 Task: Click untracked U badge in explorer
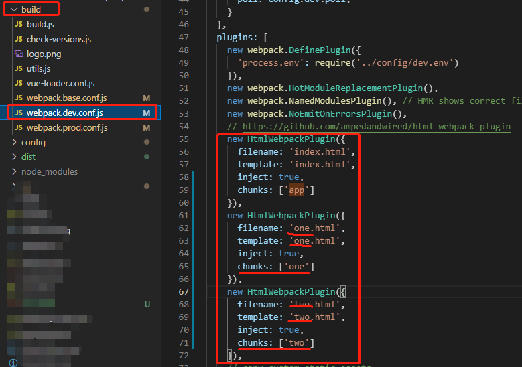pyautogui.click(x=147, y=305)
